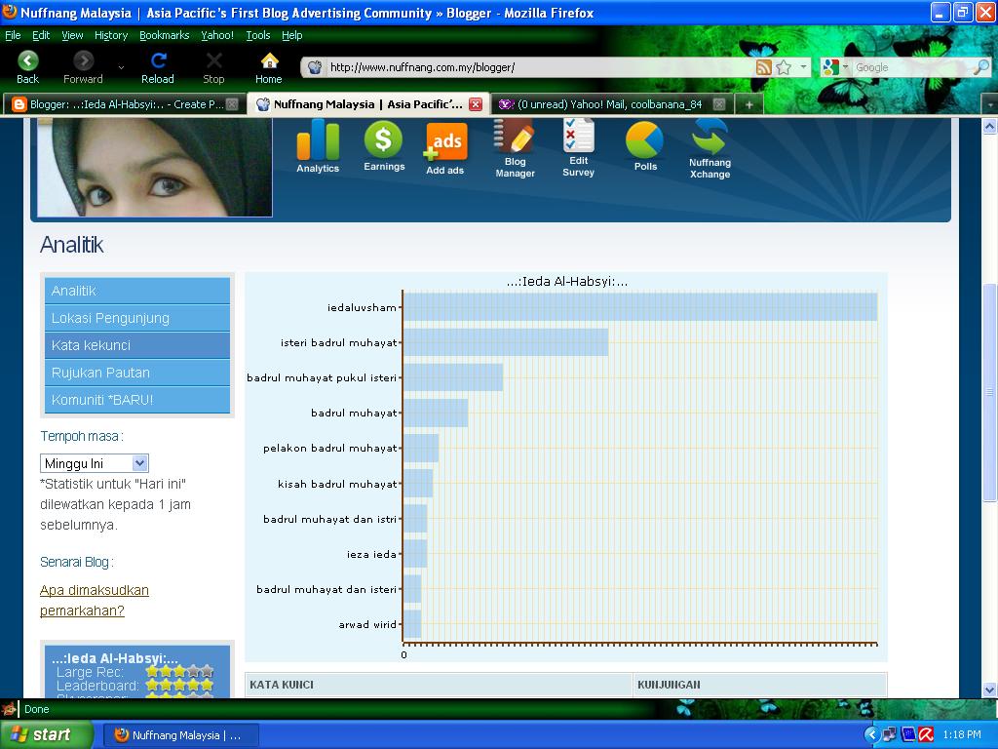Open the address bar history dropdown
The image size is (998, 749).
click(803, 67)
